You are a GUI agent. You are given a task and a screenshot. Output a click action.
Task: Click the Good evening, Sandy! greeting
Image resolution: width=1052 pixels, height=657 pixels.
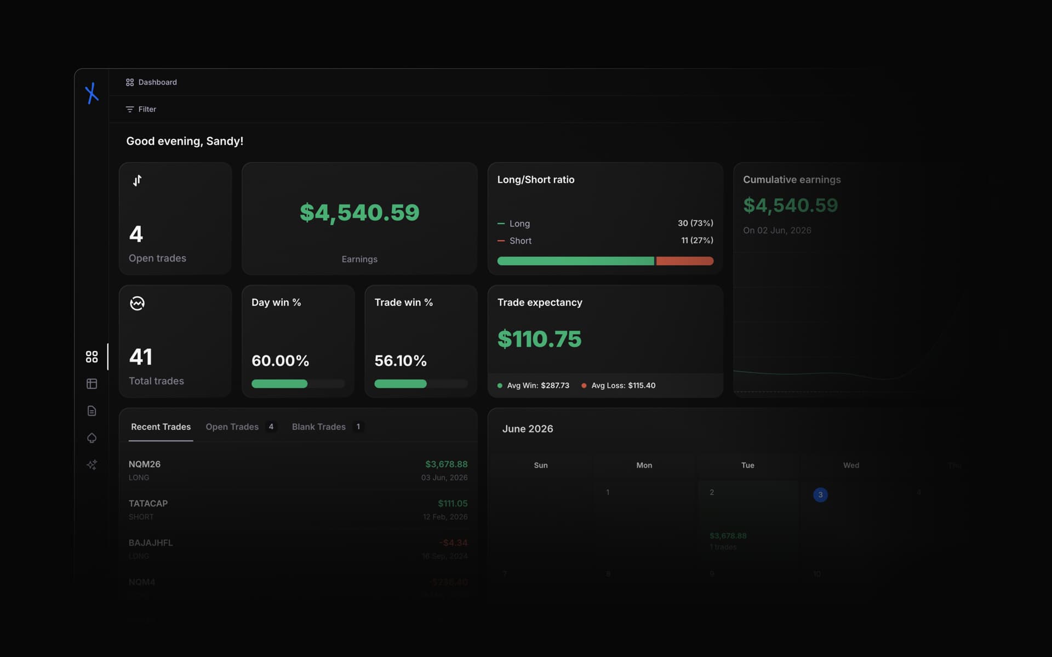[x=185, y=141]
